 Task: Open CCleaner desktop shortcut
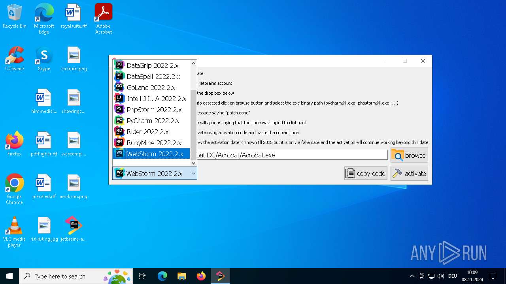(x=15, y=59)
